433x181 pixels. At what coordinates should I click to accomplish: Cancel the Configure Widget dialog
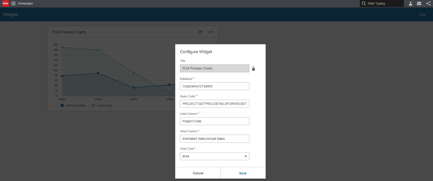(198, 173)
